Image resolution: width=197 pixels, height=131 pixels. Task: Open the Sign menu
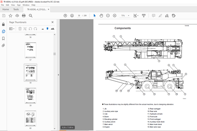tap(19, 5)
